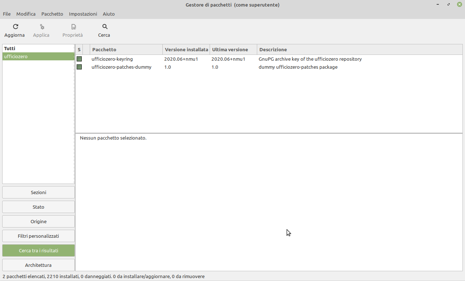Image resolution: width=465 pixels, height=281 pixels.
Task: Toggle status box of ufficiozero-keyring
Action: 79,59
